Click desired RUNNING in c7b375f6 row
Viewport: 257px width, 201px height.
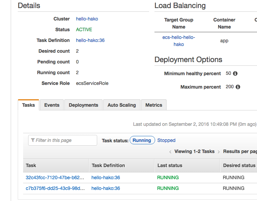tap(234, 188)
